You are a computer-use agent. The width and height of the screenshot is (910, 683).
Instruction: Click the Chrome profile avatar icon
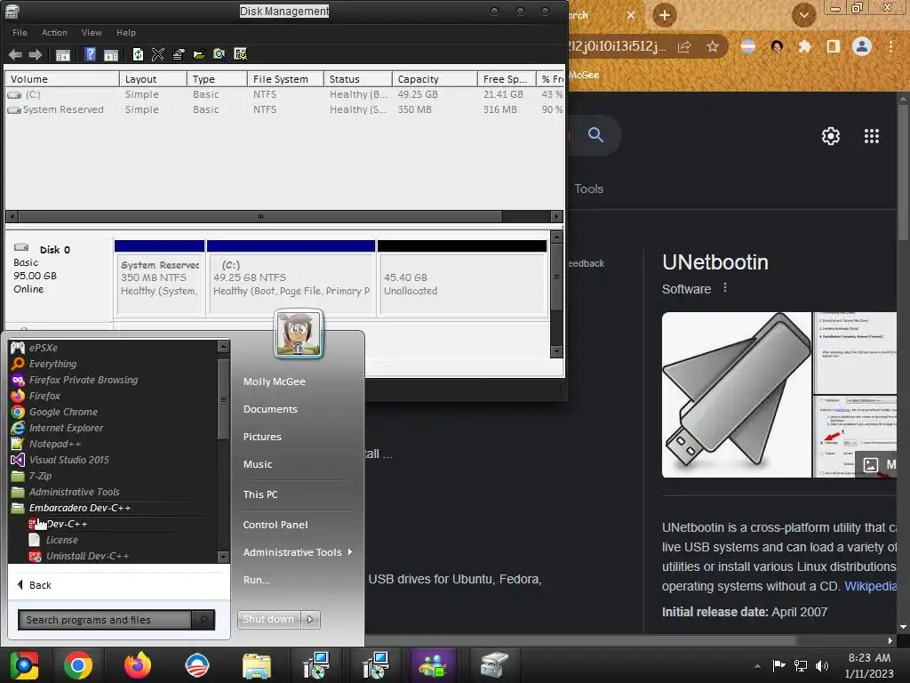click(862, 46)
